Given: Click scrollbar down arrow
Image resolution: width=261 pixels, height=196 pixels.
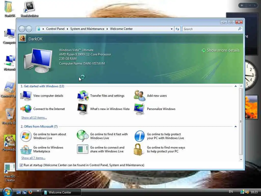Looking at the screenshot, I should pos(241,160).
